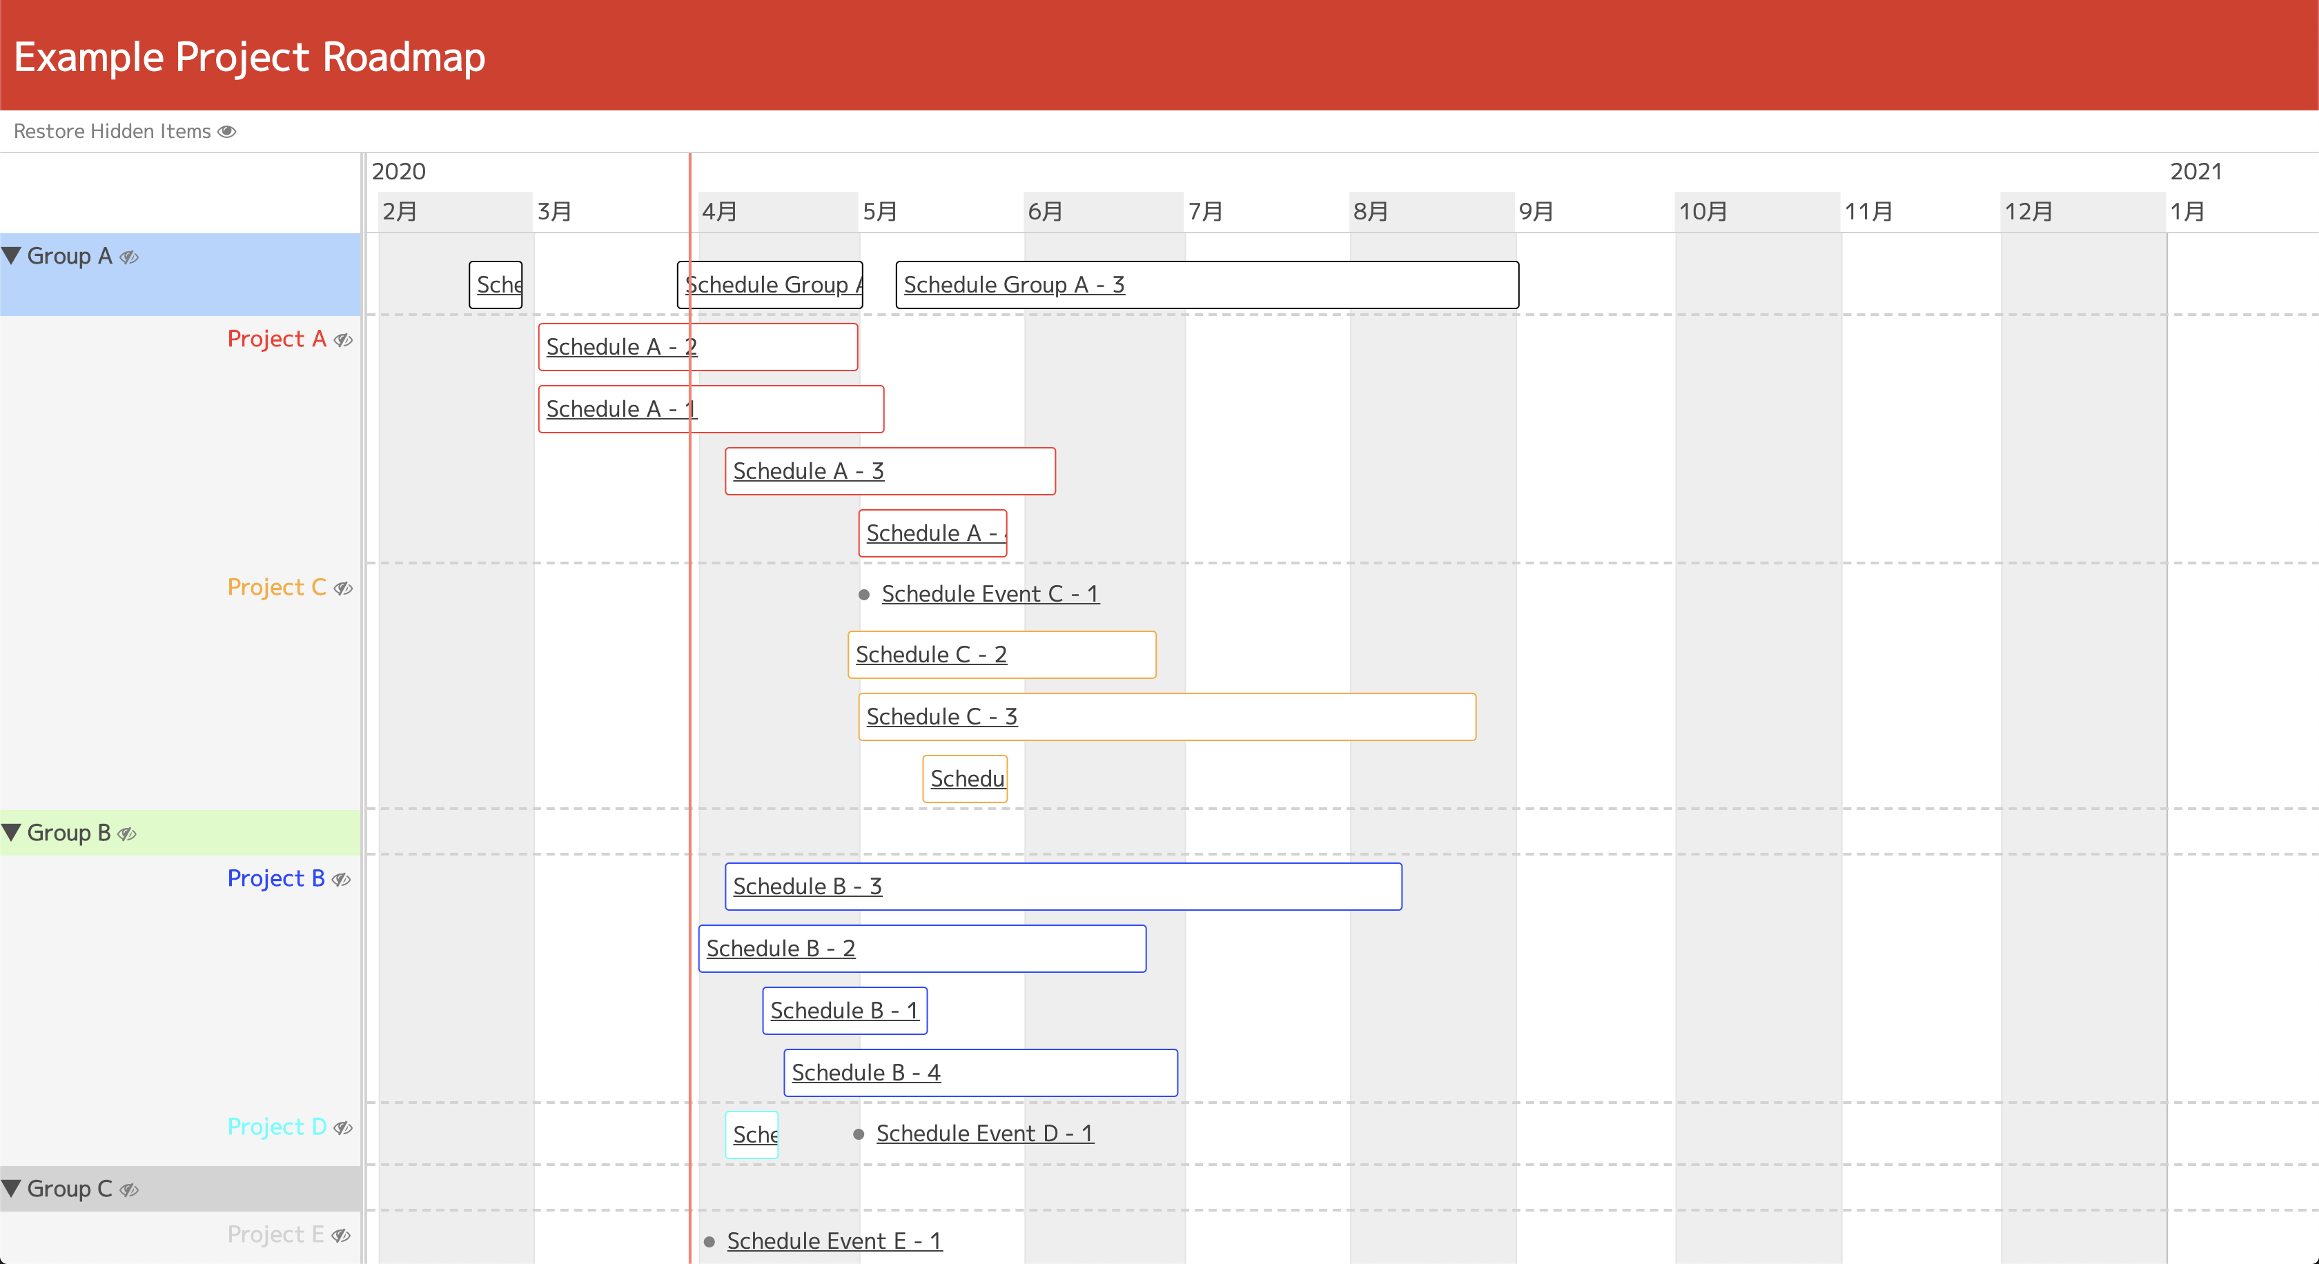Hide Project C with its eye-slash icon
The width and height of the screenshot is (2319, 1264).
coord(343,589)
